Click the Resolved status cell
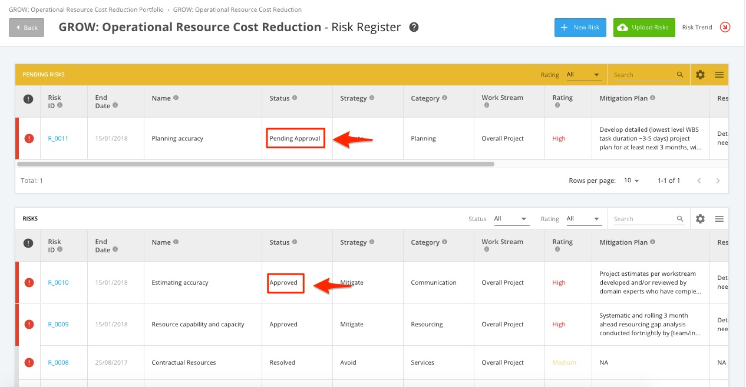 click(298, 363)
